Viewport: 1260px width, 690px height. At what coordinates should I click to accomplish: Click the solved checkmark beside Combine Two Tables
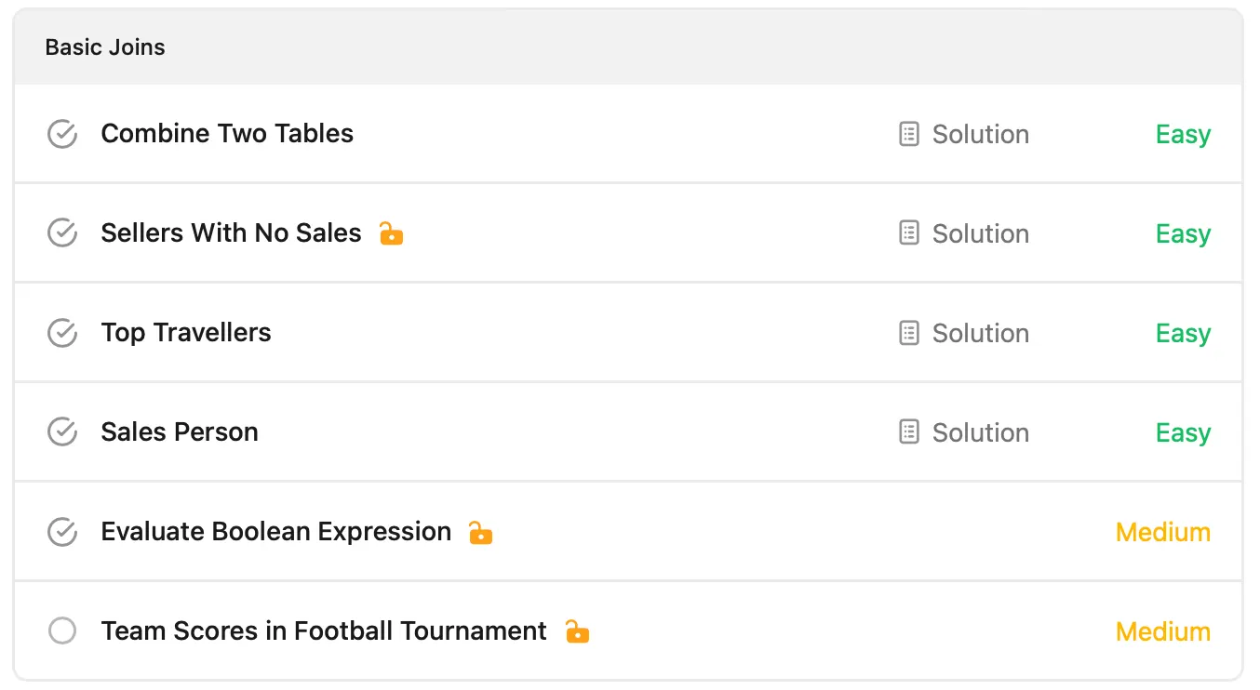pyautogui.click(x=62, y=134)
